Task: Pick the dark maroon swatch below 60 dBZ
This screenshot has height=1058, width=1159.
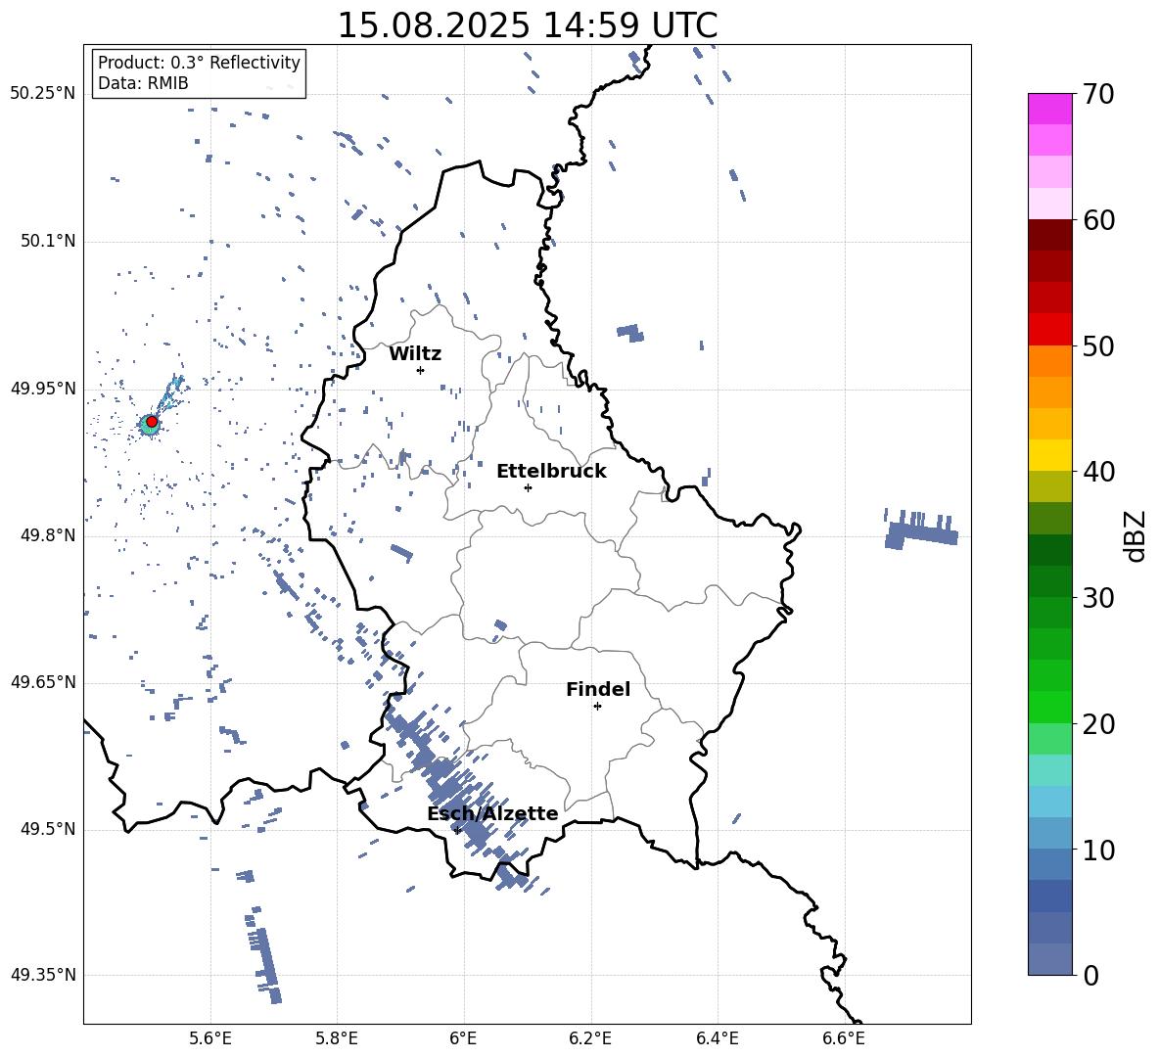Action: [x=1049, y=235]
